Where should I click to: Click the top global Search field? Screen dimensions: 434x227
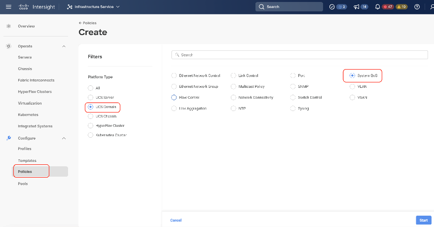(289, 7)
